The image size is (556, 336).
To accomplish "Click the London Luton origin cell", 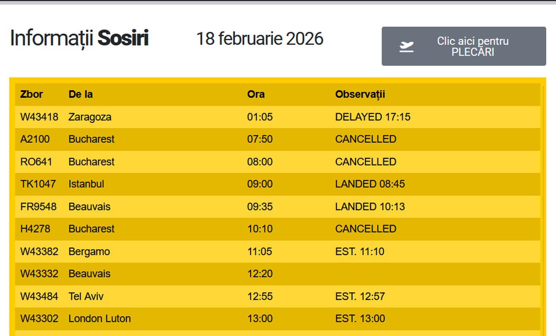I will 99,319.
